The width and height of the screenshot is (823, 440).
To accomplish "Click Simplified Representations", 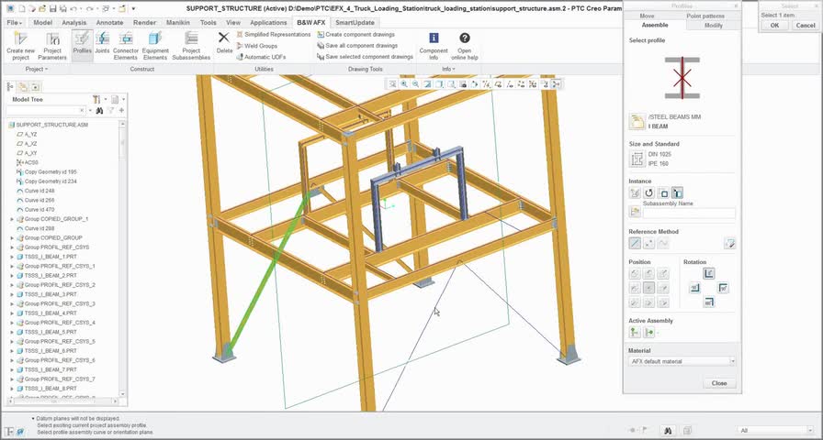I will [274, 34].
